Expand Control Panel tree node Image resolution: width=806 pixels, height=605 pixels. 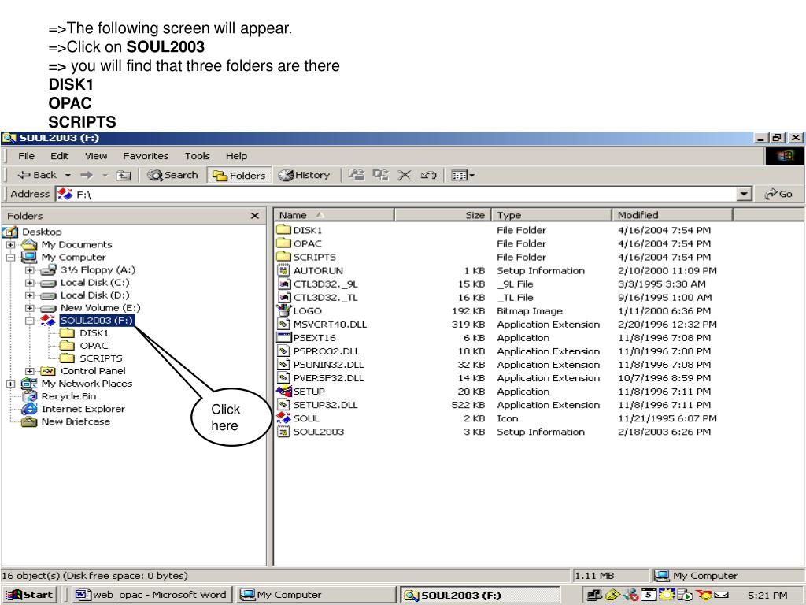29,371
